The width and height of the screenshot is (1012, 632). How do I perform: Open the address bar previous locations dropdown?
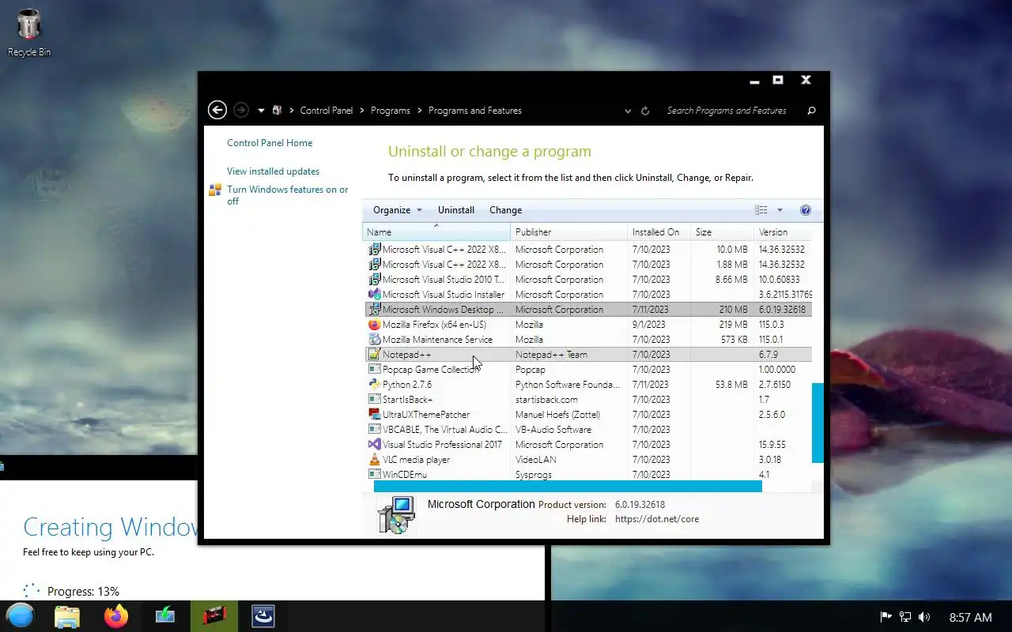click(629, 111)
